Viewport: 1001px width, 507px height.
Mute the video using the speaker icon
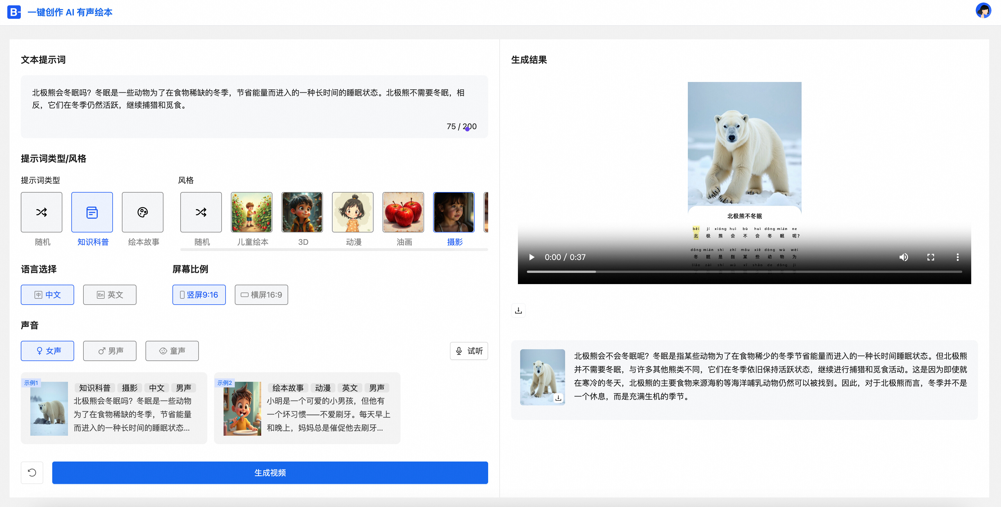(904, 257)
